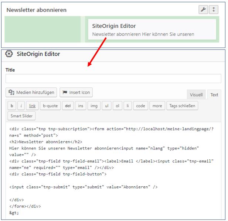Insert a hyperlink using the link quicktag
Screen dimensions: 228x221
[33, 106]
